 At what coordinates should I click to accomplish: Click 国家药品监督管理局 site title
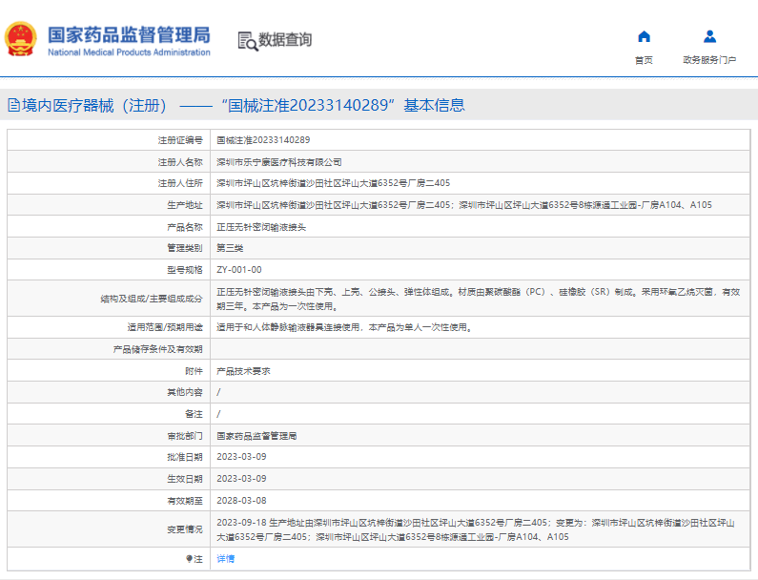point(129,35)
